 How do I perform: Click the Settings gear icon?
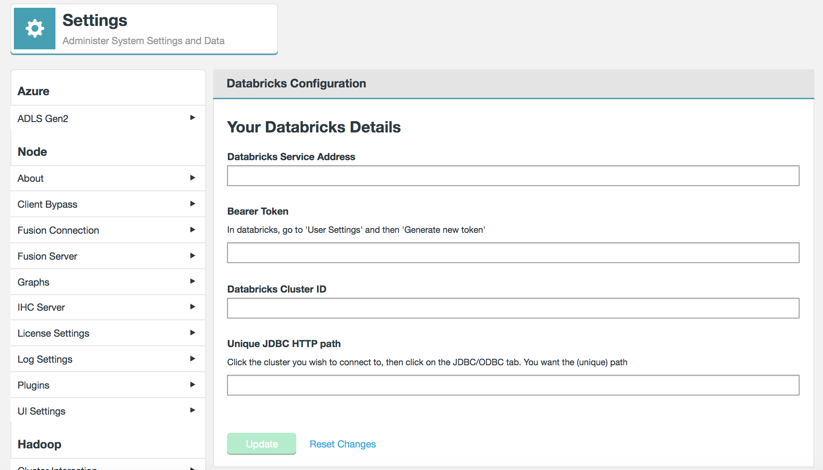pos(35,29)
